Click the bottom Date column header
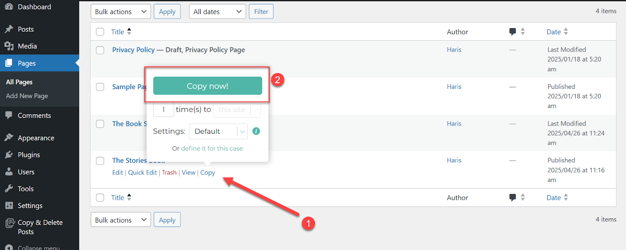Viewport: 626px width, 250px height. coord(554,198)
